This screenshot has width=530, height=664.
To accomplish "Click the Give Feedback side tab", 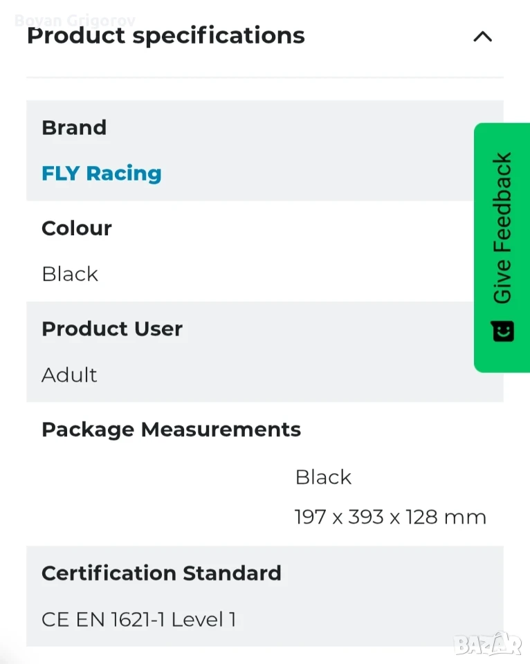I will 502,248.
